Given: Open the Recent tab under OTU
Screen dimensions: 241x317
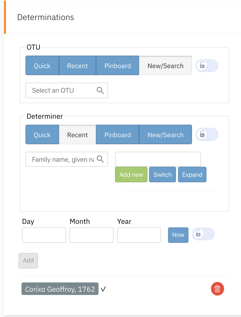Looking at the screenshot, I should (x=77, y=66).
